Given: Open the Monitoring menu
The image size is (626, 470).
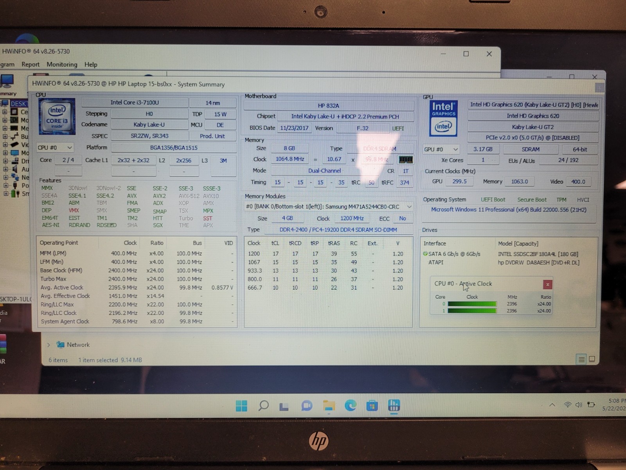Looking at the screenshot, I should click(62, 64).
